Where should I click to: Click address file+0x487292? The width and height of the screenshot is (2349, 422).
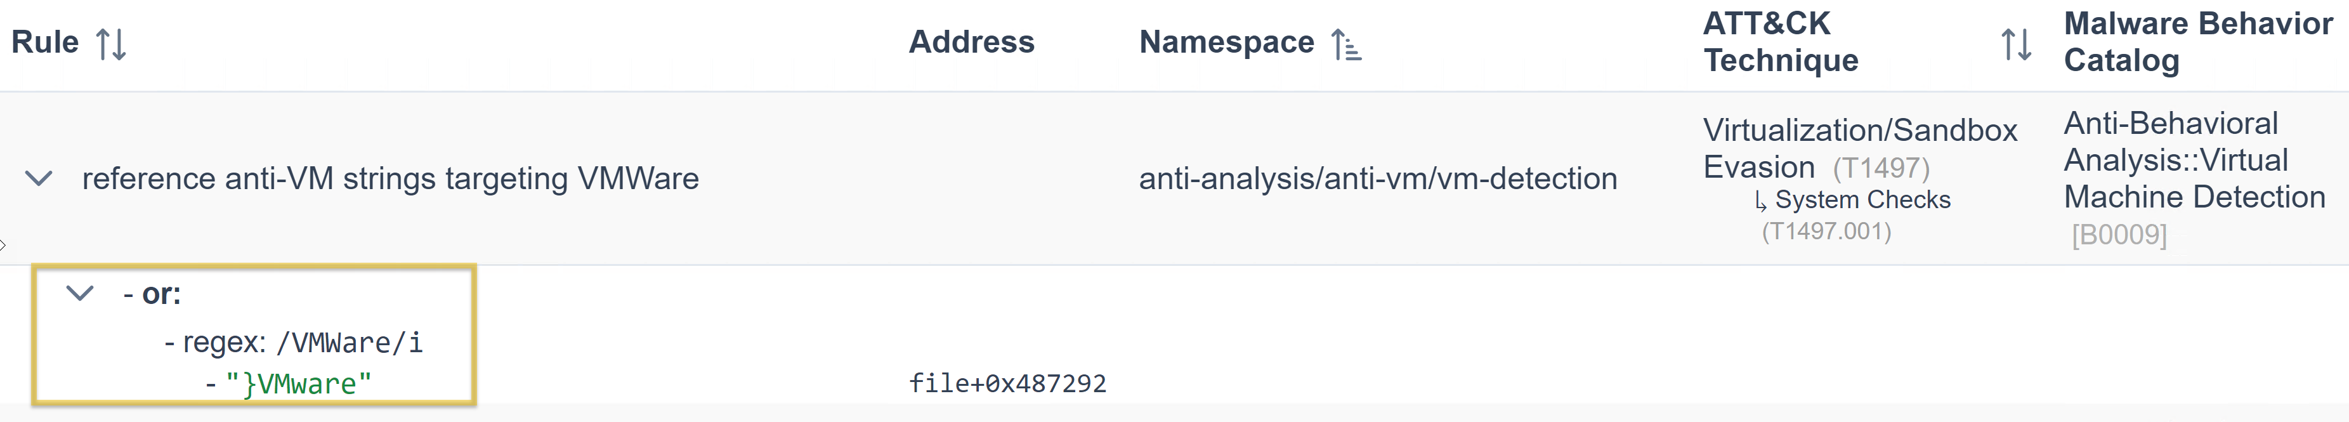[x=1007, y=384]
